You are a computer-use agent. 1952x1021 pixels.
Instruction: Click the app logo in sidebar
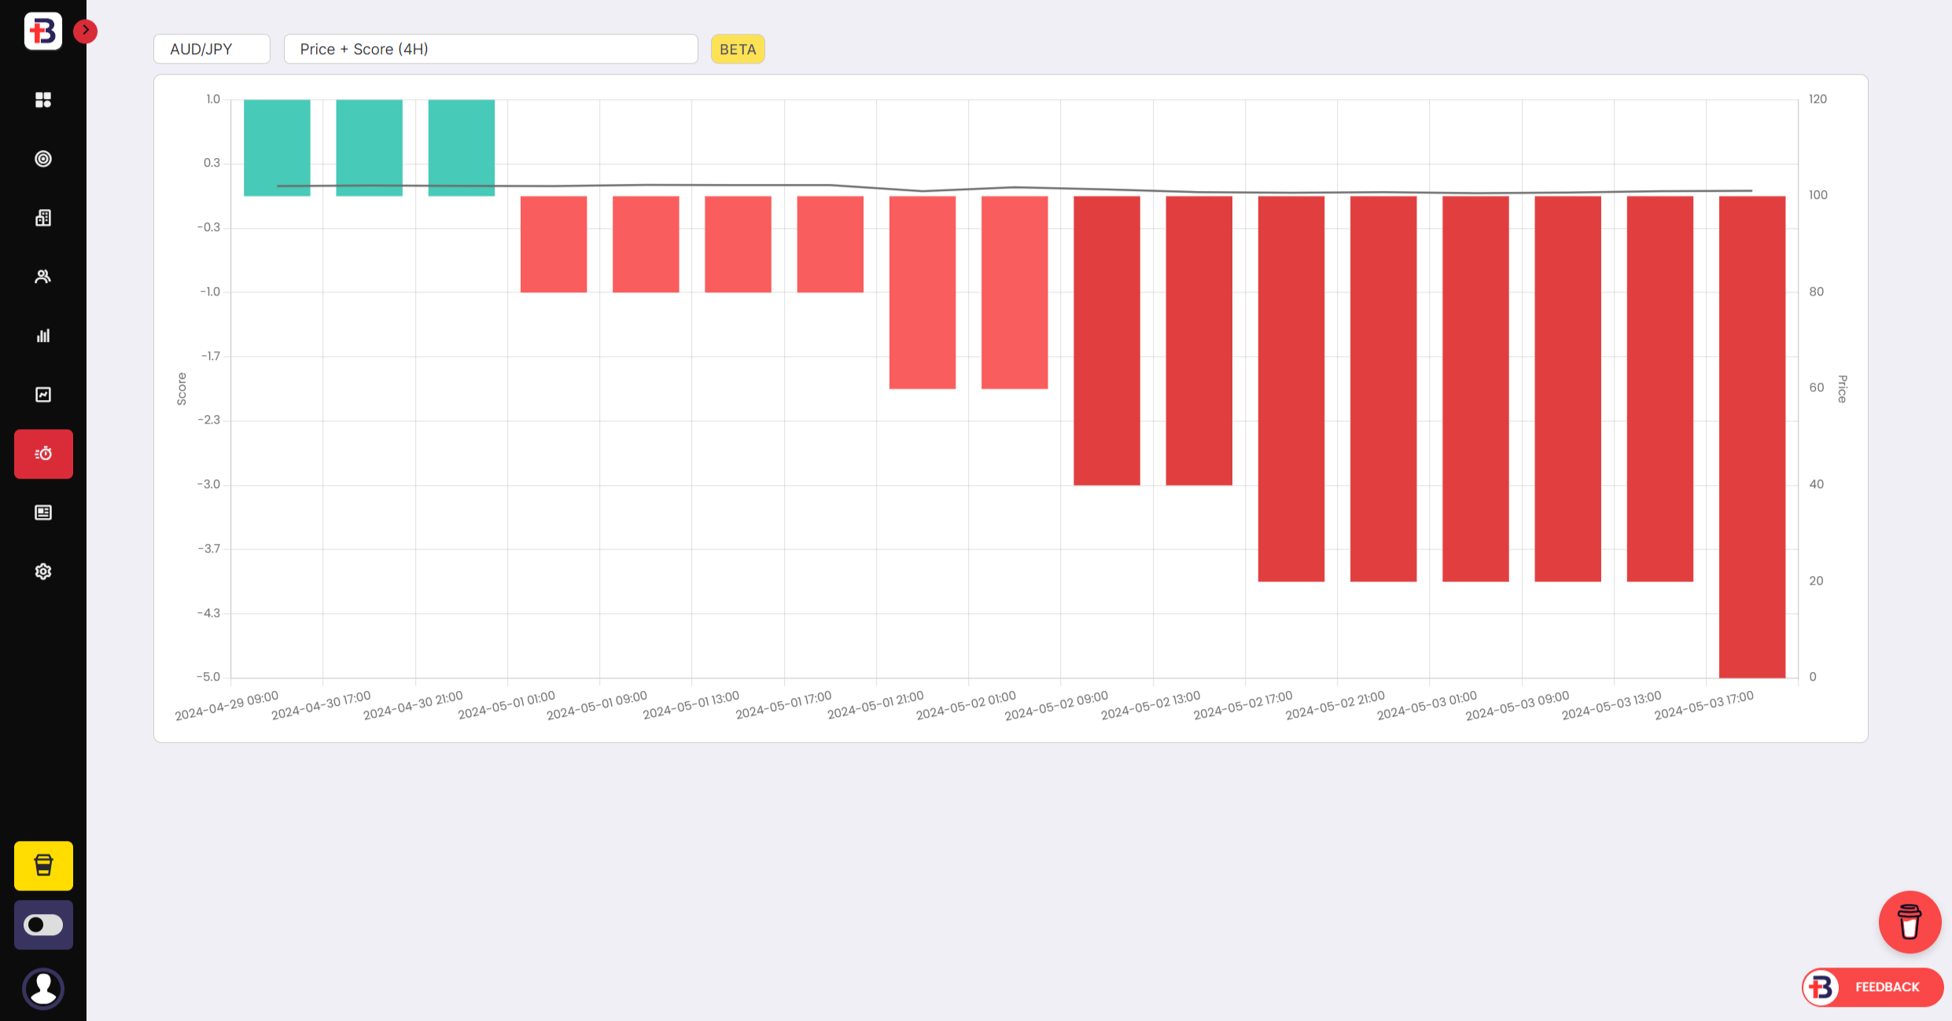(42, 31)
